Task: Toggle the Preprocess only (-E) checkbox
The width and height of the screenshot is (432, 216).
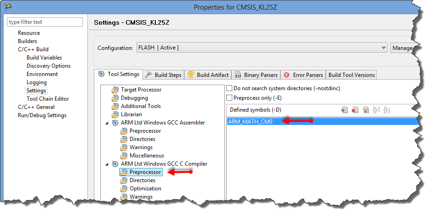Action: (x=230, y=98)
